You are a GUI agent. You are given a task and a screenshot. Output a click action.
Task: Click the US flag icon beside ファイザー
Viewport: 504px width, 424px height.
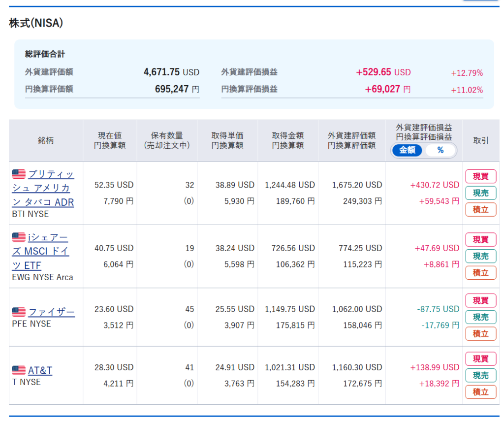19,312
